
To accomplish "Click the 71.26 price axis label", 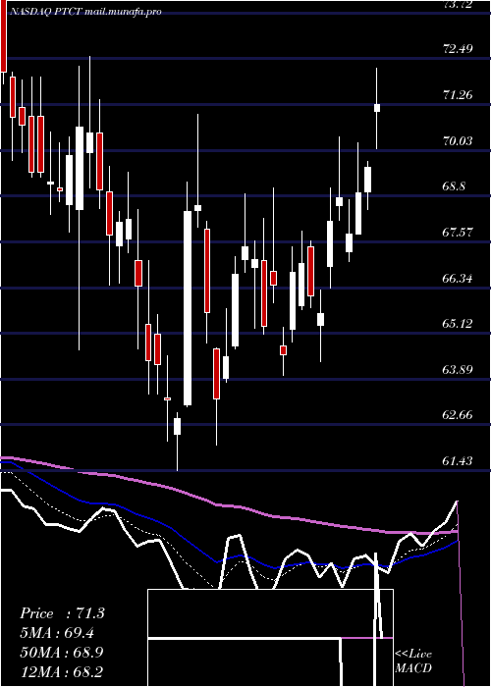I will pyautogui.click(x=458, y=94).
